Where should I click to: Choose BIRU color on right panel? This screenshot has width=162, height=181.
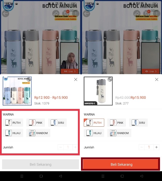click(x=138, y=123)
